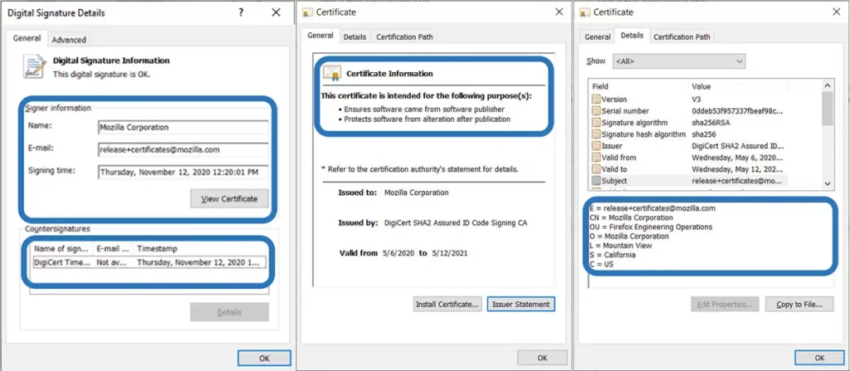This screenshot has height=371, width=850.
Task: Select General tab in Digital Signature Details
Action: coord(27,38)
